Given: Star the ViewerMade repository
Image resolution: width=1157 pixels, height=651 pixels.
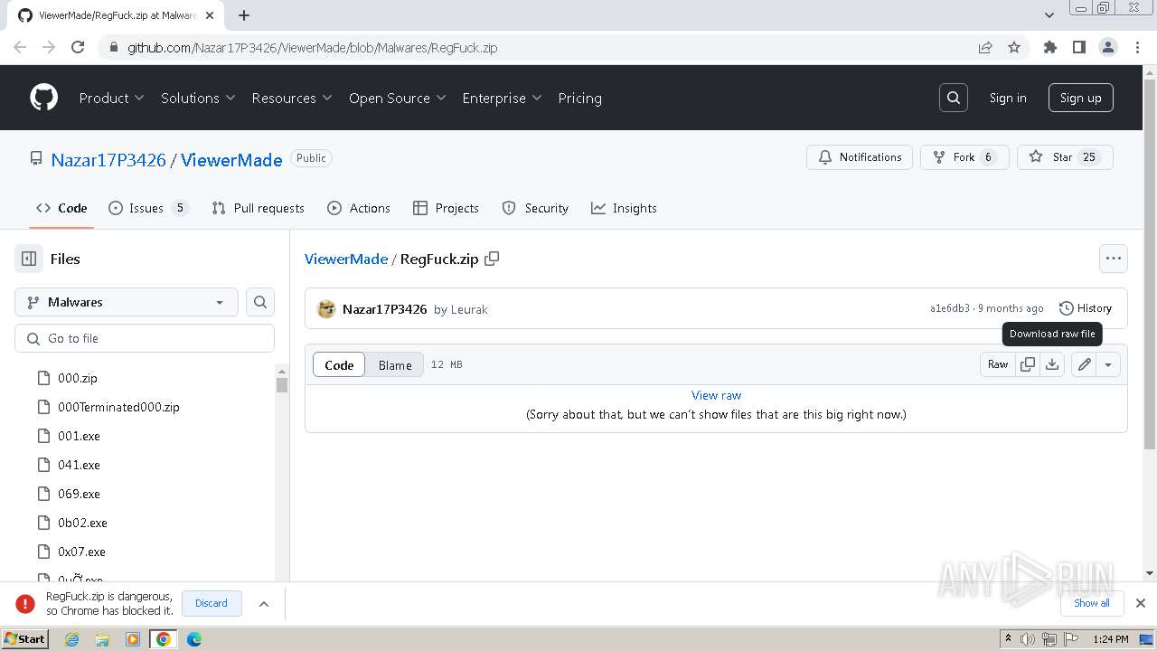Looking at the screenshot, I should (x=1065, y=157).
